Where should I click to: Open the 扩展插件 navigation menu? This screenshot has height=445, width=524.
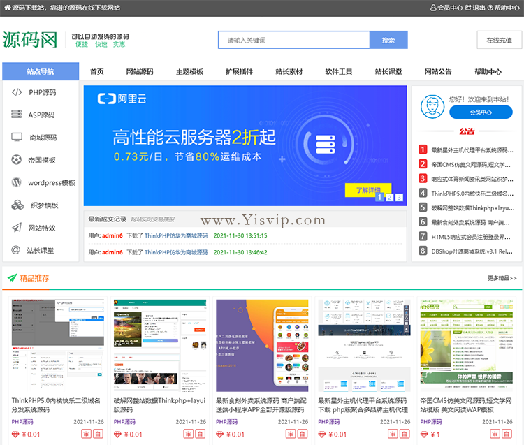(239, 71)
